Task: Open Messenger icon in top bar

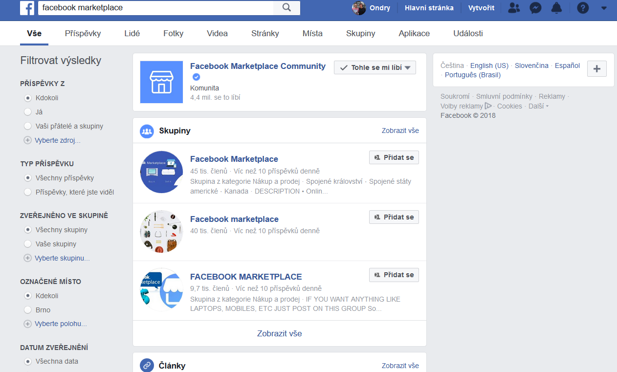Action: (x=535, y=8)
